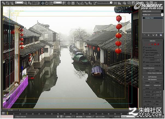The image size is (165, 119).
Task: Toggle the Spinner Snap icon
Action: pos(90,3)
